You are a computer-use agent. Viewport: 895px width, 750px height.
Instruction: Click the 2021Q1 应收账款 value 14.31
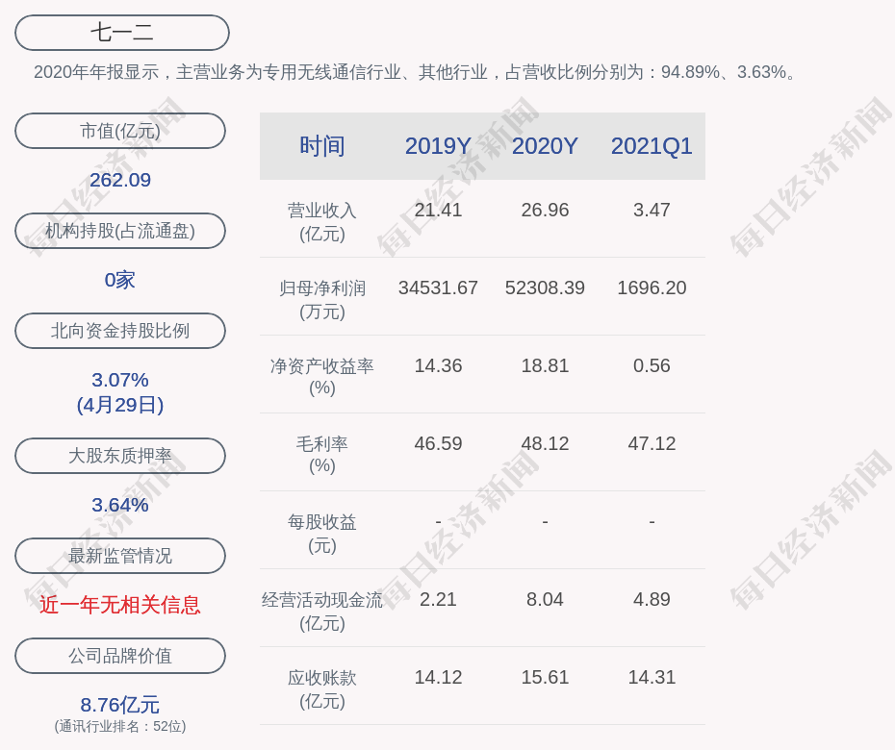point(652,677)
